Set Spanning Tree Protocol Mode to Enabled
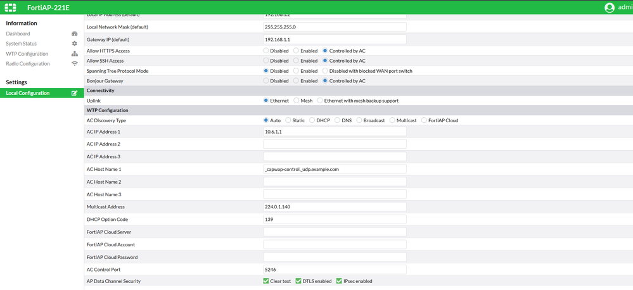This screenshot has width=633, height=290. click(296, 70)
